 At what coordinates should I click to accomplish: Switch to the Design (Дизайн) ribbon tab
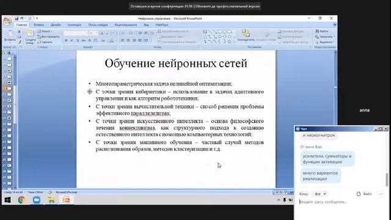(x=56, y=25)
